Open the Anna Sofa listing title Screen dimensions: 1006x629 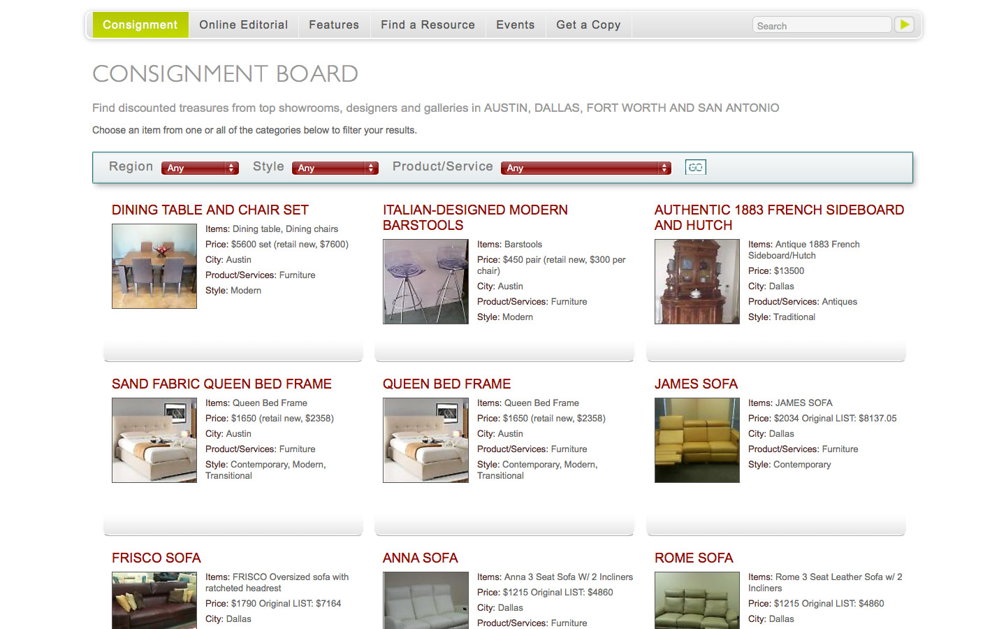click(421, 558)
